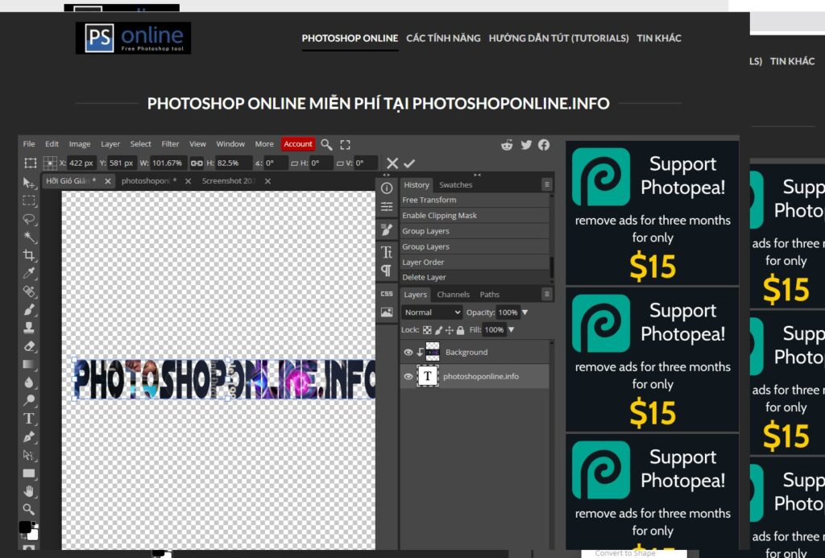Open the Image menu

click(80, 144)
